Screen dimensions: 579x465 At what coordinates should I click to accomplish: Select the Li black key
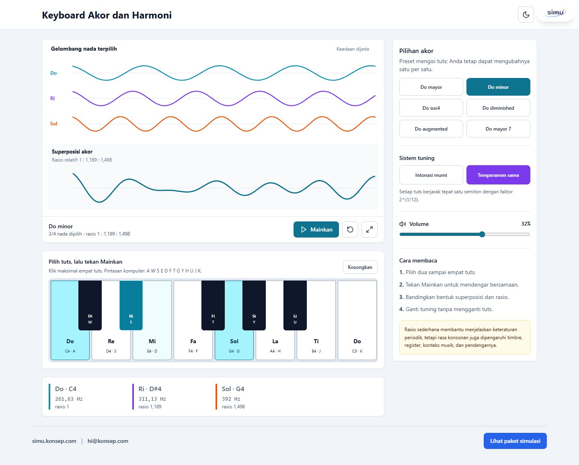pos(295,305)
